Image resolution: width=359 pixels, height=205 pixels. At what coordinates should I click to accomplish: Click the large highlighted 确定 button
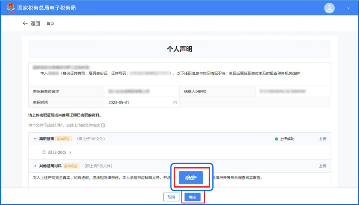191,178
